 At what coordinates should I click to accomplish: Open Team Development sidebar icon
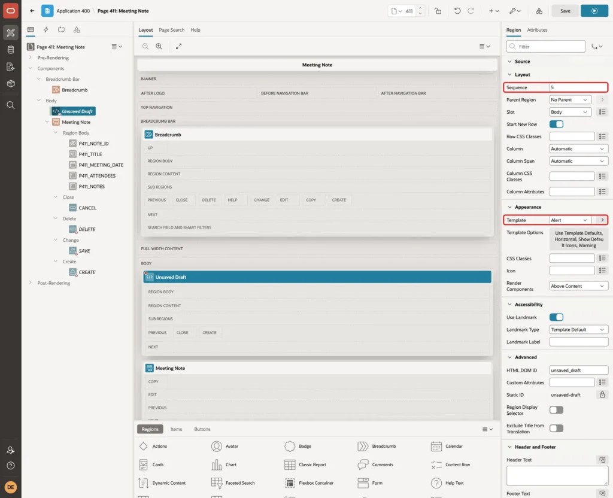pyautogui.click(x=11, y=67)
